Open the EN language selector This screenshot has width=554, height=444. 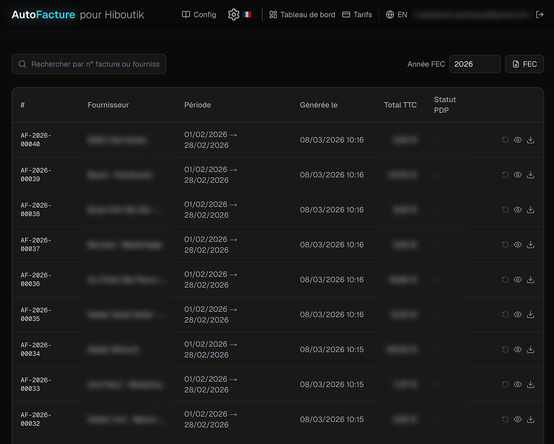(402, 15)
